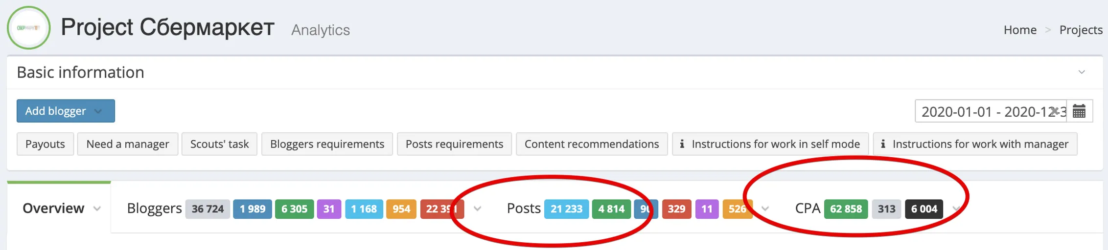The image size is (1108, 250).
Task: Collapse the Basic information panel
Action: point(1082,72)
